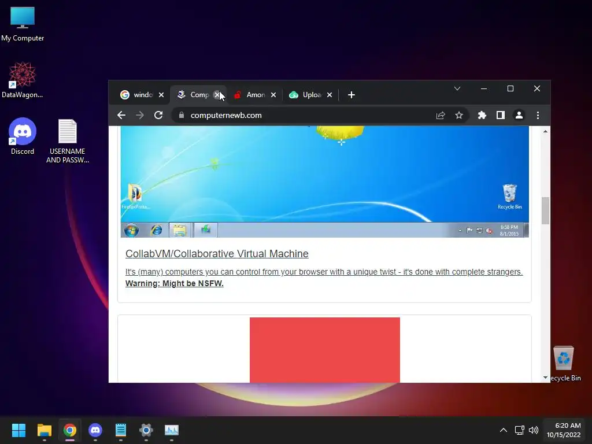Click the scrollbar up arrow
The width and height of the screenshot is (592, 444).
(x=545, y=131)
